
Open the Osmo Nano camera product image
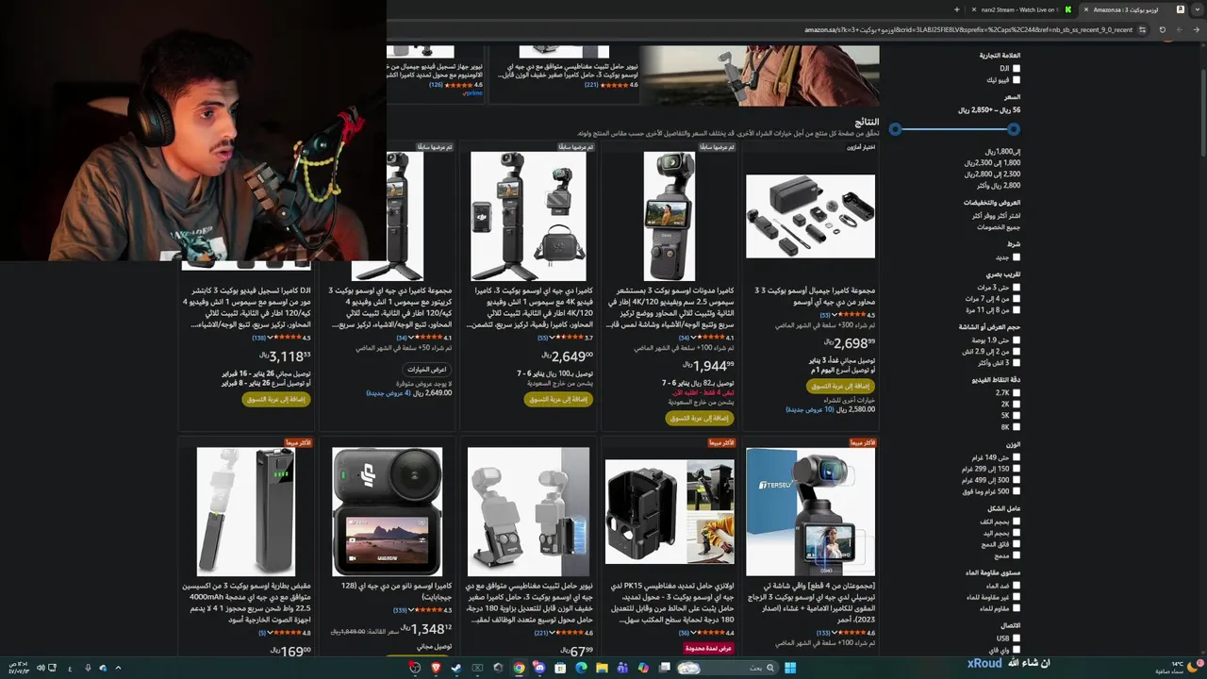pyautogui.click(x=387, y=511)
